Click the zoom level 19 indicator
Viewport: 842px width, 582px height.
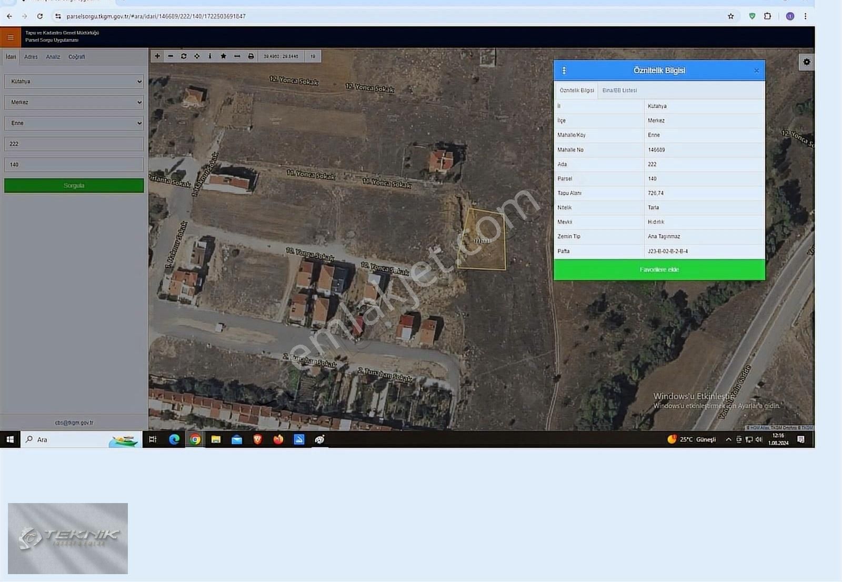point(313,56)
